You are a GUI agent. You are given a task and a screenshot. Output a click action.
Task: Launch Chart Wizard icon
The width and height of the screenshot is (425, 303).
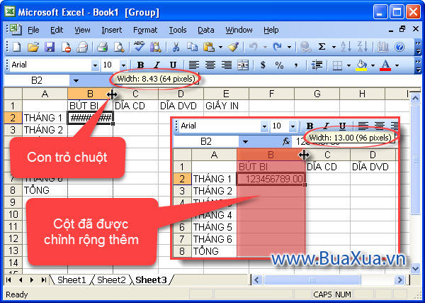[382, 48]
